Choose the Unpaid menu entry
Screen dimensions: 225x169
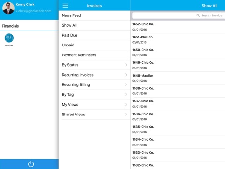95,45
